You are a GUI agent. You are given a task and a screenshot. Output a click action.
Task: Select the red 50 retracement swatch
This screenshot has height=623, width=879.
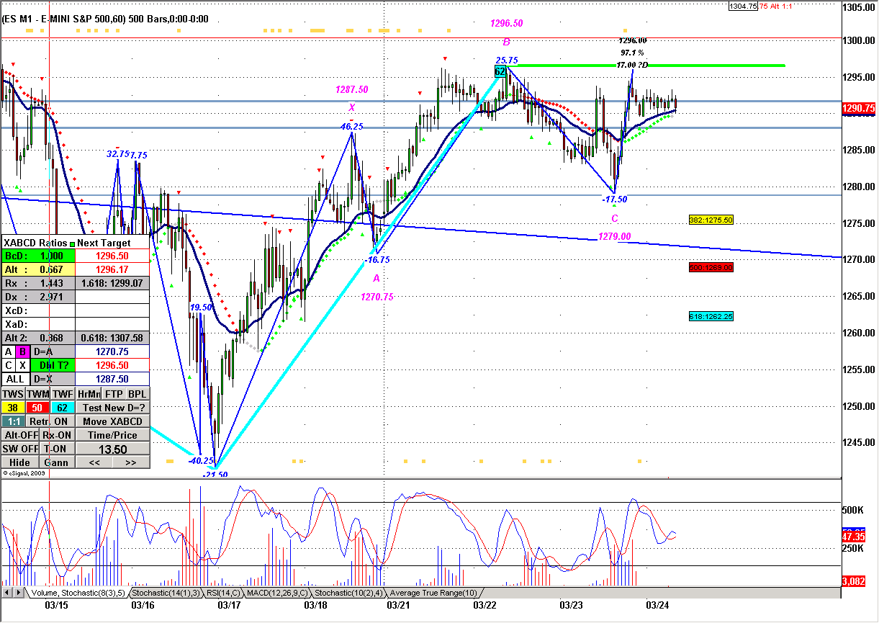click(x=37, y=408)
